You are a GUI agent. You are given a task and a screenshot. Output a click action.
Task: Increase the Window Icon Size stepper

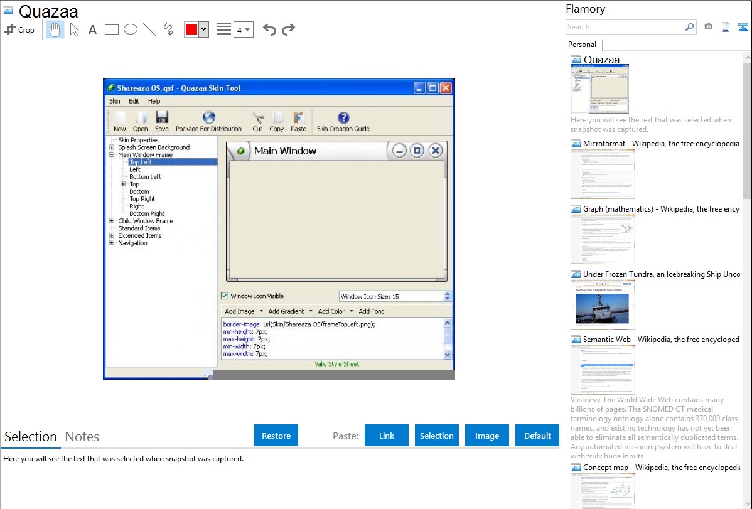click(x=448, y=294)
